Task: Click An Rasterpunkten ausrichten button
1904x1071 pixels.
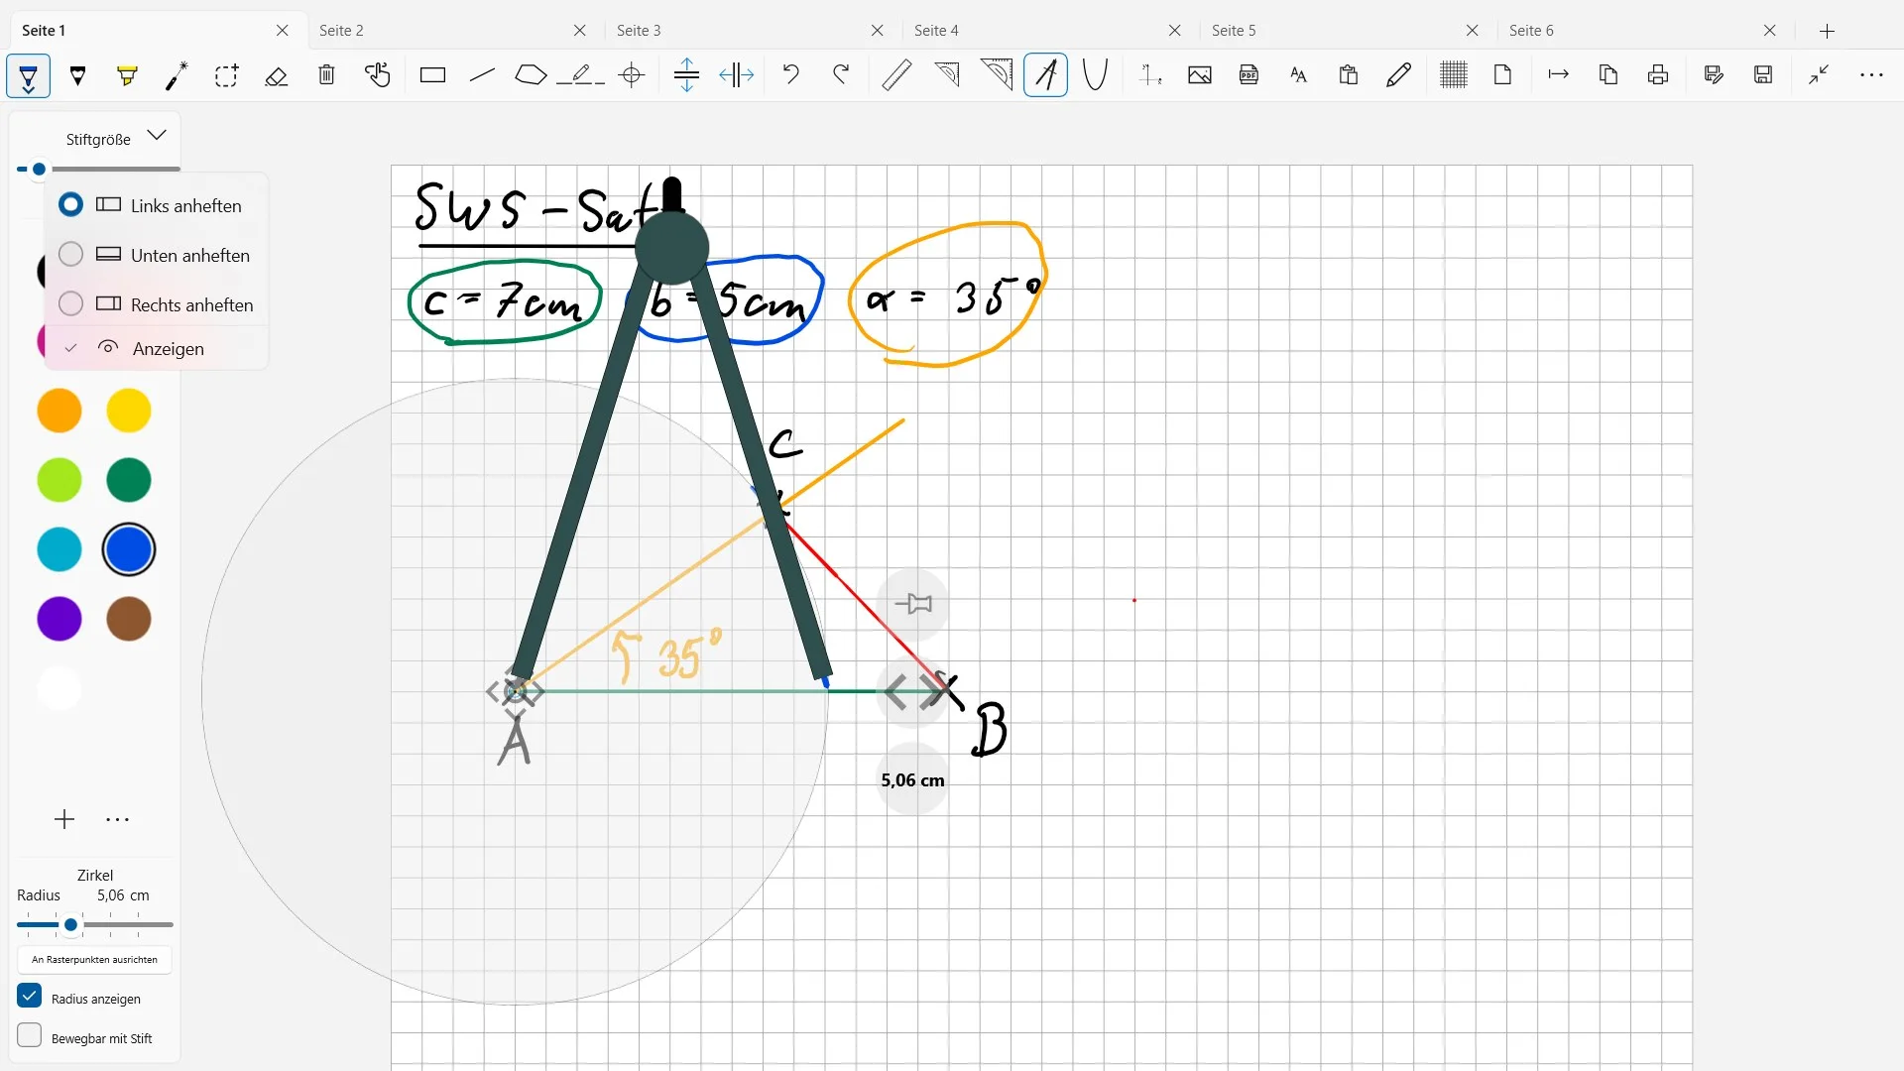Action: [94, 960]
